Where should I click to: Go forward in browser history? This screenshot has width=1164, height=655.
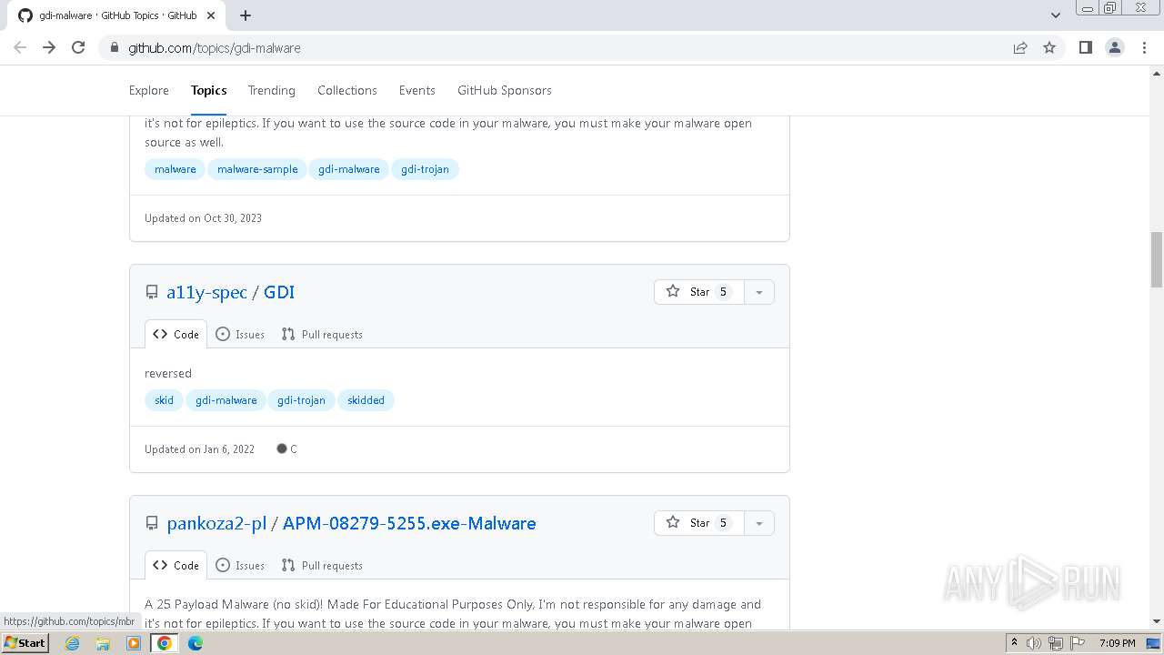(x=49, y=47)
